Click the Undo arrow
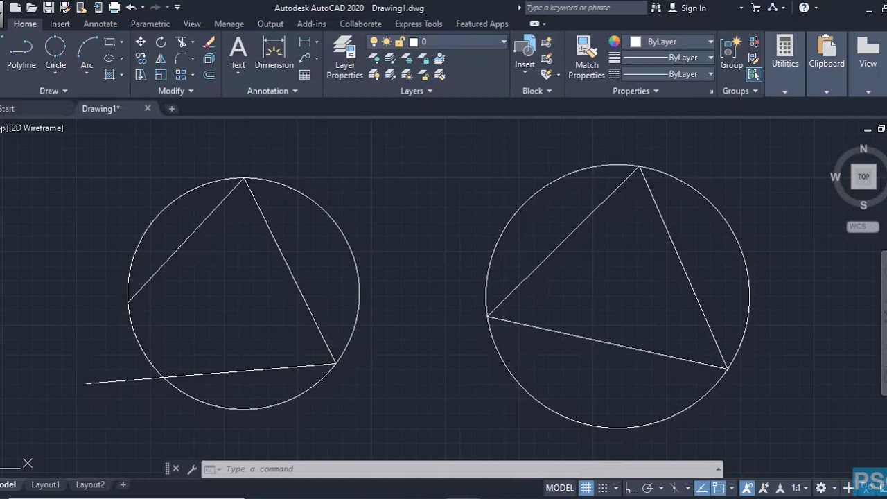Screen dimensions: 887x499 tap(131, 8)
